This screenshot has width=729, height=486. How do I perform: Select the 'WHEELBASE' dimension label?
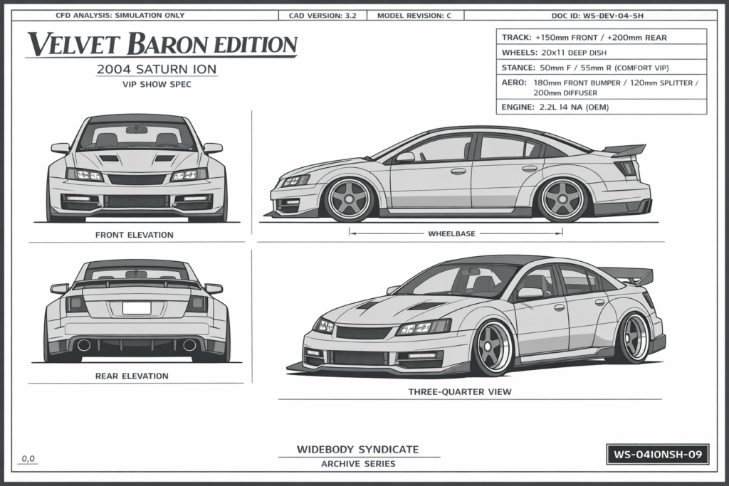pyautogui.click(x=451, y=233)
